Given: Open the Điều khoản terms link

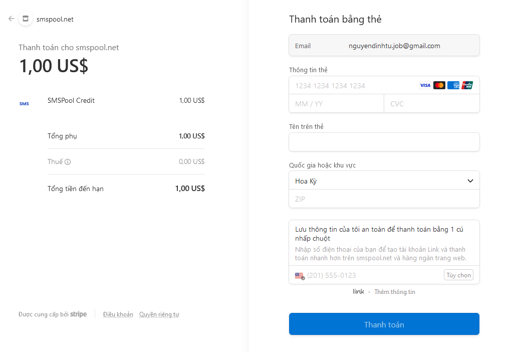Looking at the screenshot, I should tap(118, 314).
